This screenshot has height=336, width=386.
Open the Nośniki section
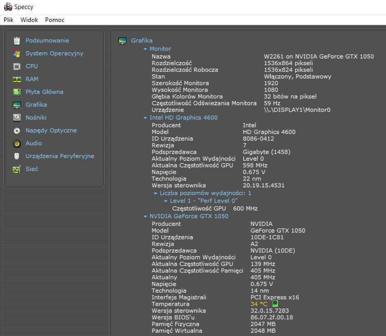36,117
